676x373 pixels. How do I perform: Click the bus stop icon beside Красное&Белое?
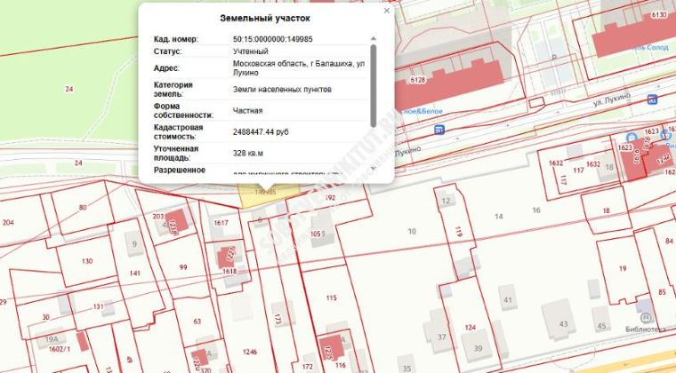pyautogui.click(x=439, y=130)
